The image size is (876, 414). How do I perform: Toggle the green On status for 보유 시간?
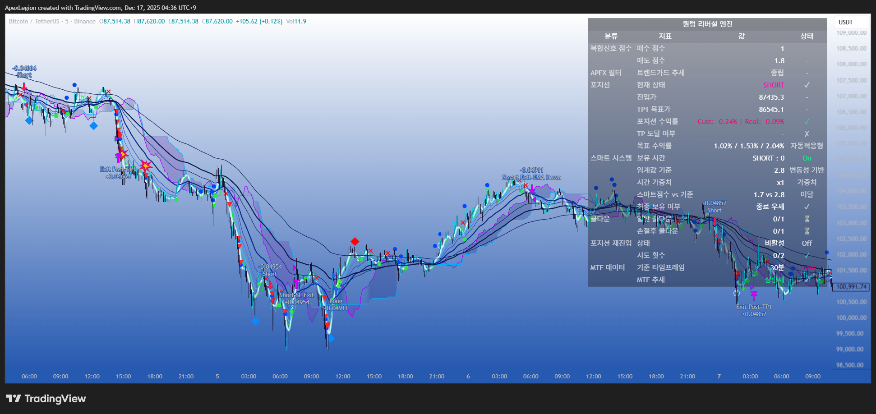(807, 158)
